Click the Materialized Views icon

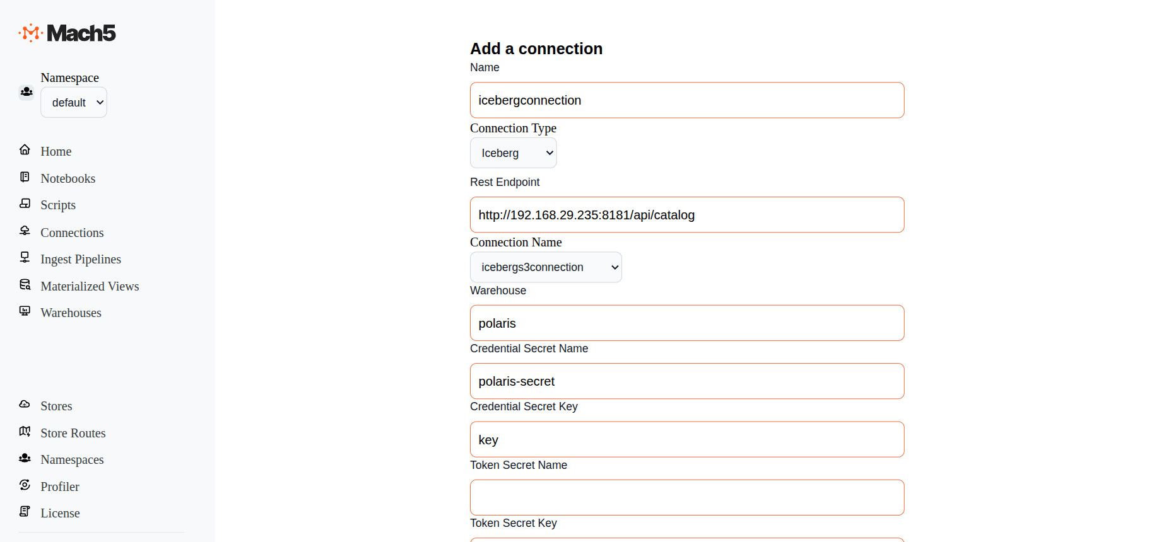[25, 285]
